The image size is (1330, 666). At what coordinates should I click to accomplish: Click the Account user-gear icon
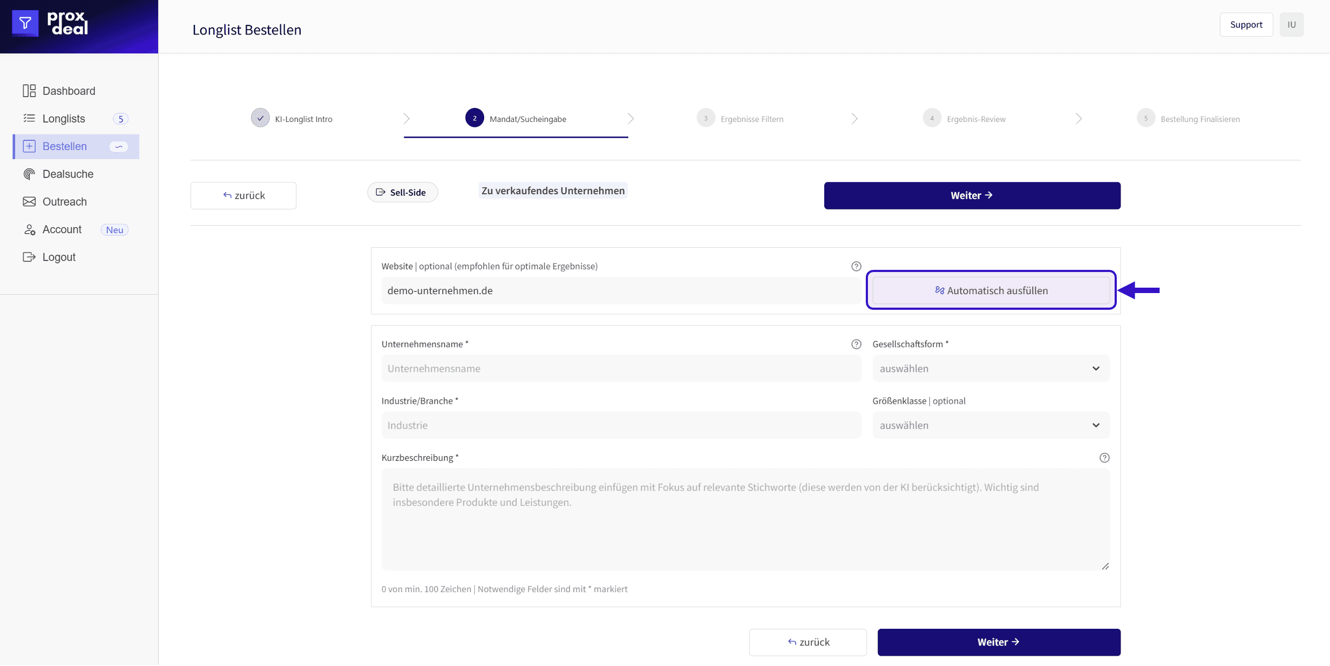point(29,229)
